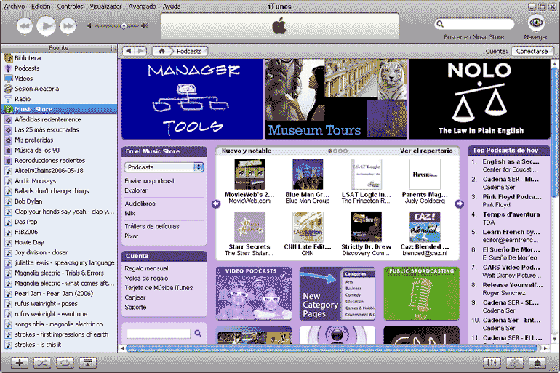This screenshot has width=560, height=373.
Task: Skip ahead with the fast-forward button
Action: pyautogui.click(x=68, y=25)
